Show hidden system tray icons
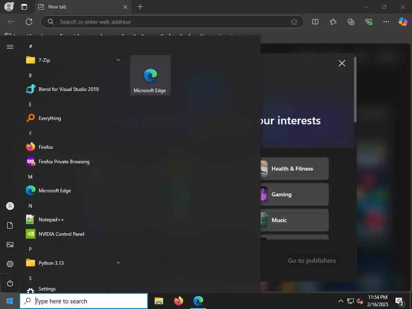 pos(340,301)
